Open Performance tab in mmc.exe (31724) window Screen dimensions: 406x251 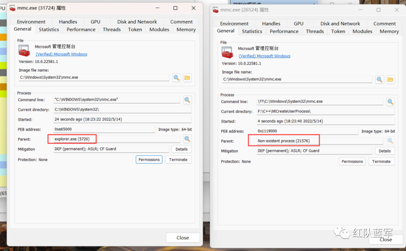[x=81, y=30]
